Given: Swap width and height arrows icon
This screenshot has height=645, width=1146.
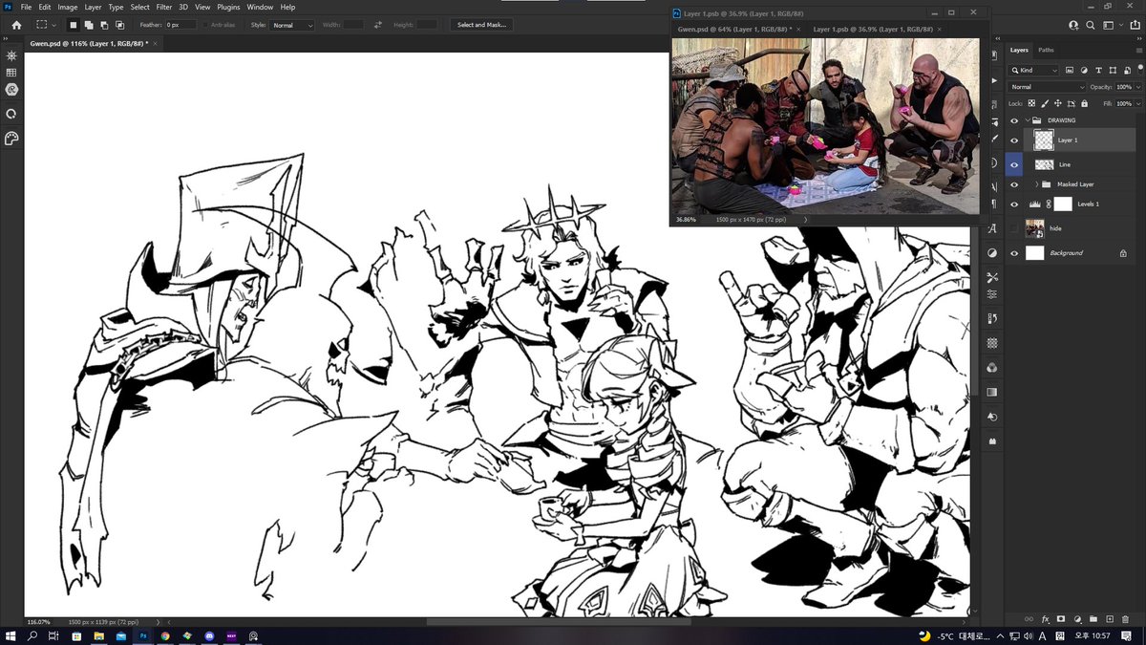Looking at the screenshot, I should pos(378,25).
